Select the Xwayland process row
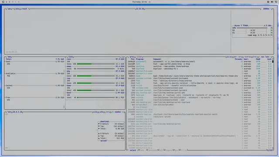This screenshot has height=157, width=279. 199,95
